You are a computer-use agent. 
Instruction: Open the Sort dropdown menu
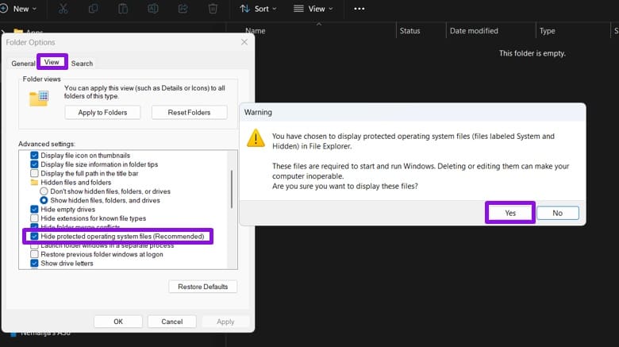258,9
